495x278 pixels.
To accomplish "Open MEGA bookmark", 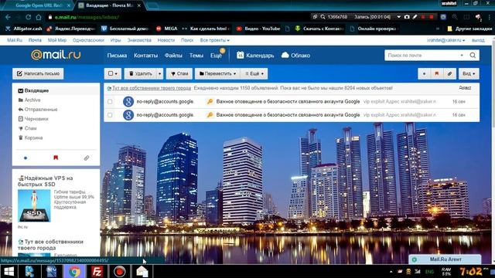I will click(167, 29).
